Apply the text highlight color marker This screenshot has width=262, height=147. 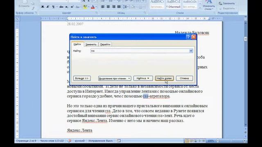[x=85, y=7]
